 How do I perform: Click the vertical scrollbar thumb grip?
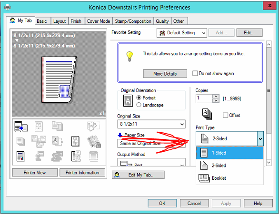point(269,90)
